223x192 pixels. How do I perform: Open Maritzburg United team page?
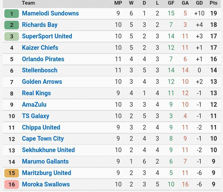[x=46, y=173]
